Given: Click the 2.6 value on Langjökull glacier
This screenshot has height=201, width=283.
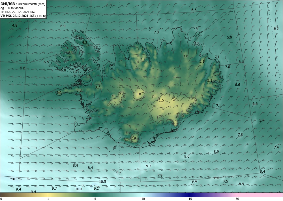Looking at the screenshot, I should tap(122, 93).
